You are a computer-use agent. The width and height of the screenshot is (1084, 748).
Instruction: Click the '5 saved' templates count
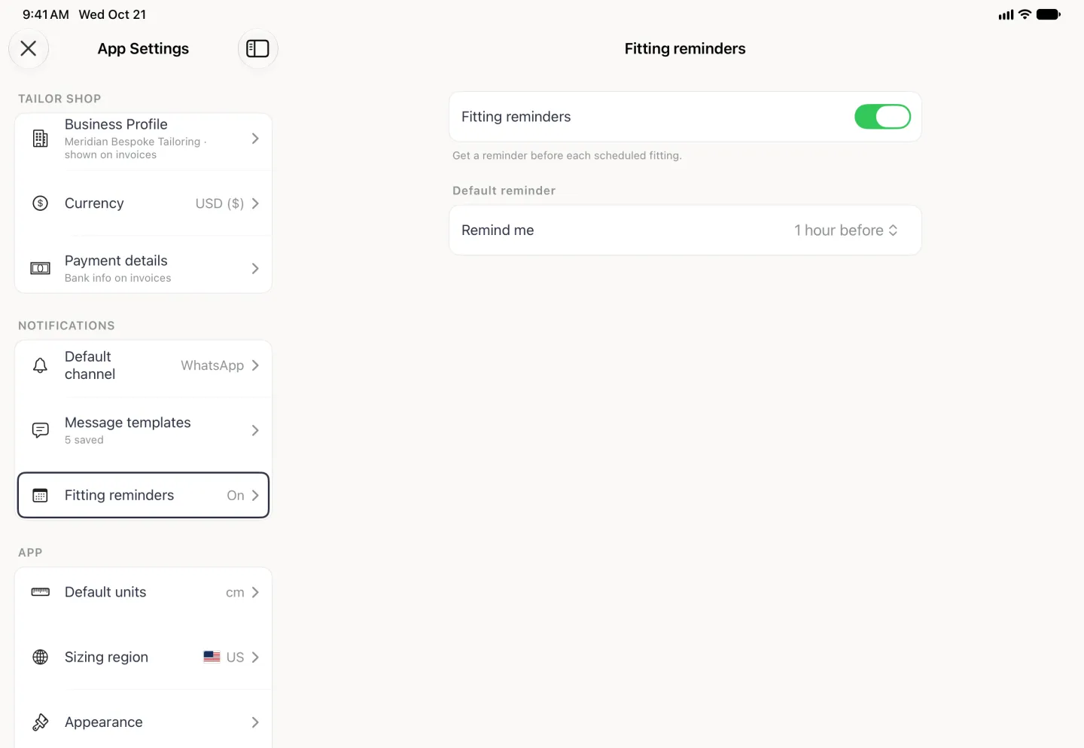(x=84, y=440)
